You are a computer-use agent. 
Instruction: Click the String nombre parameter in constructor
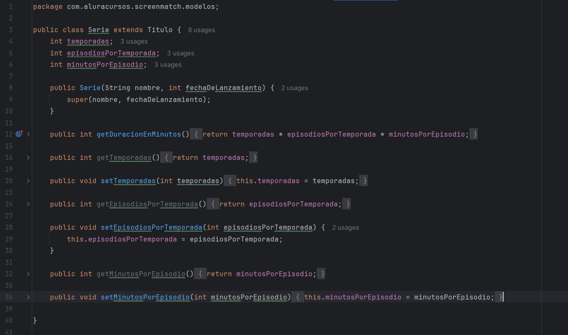(x=133, y=88)
